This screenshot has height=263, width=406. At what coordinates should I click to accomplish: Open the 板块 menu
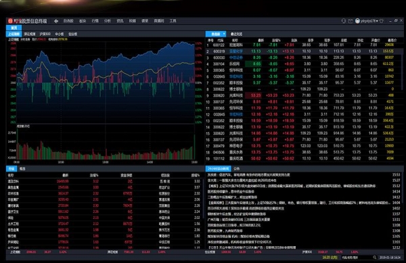coord(83,21)
